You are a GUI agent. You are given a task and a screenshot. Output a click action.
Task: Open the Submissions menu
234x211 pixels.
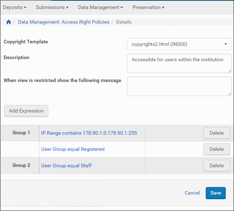click(52, 7)
